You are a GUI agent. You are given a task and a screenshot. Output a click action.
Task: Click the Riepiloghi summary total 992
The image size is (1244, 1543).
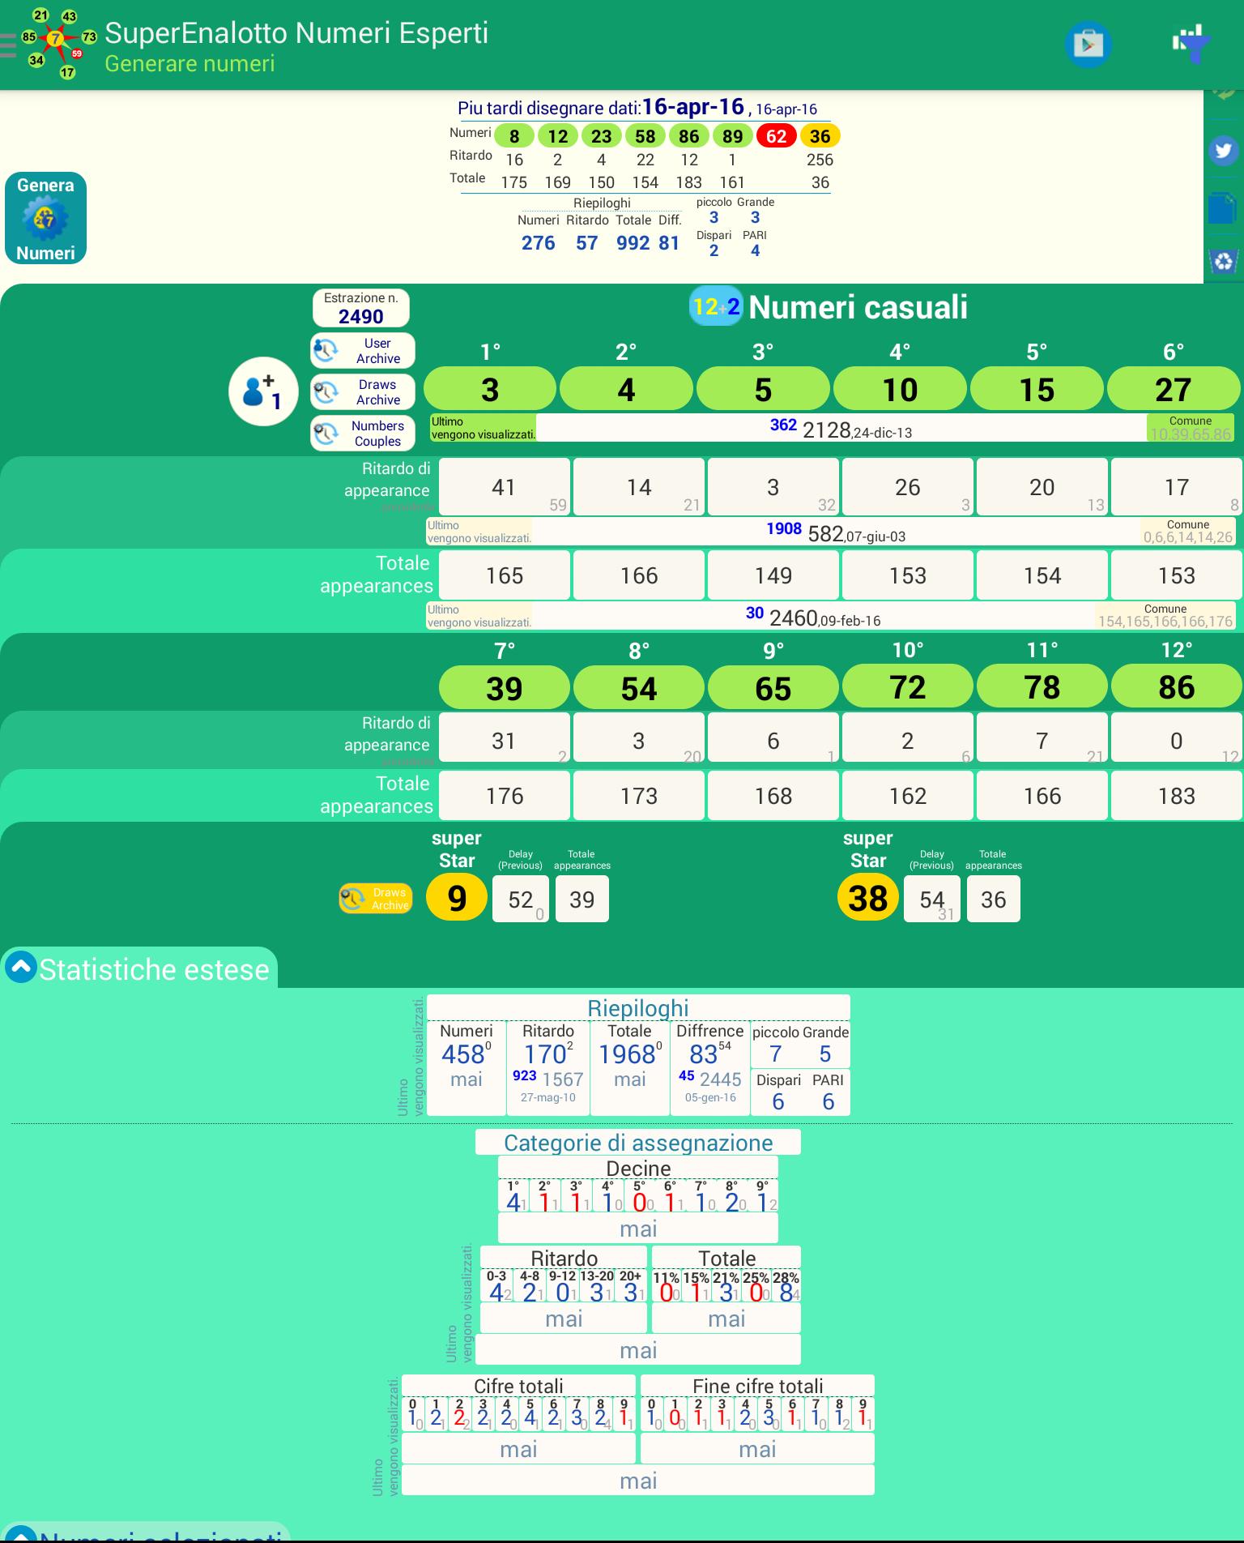point(633,243)
